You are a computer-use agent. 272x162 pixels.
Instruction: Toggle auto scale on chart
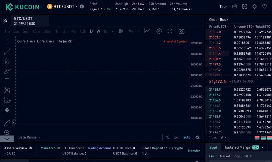187,137
